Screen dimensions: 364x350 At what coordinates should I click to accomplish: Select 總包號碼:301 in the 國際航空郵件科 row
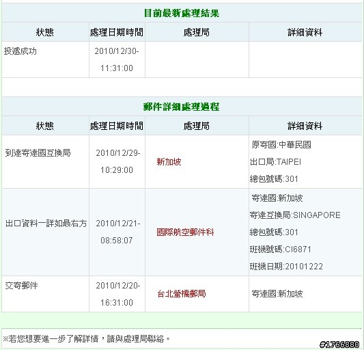point(274,232)
